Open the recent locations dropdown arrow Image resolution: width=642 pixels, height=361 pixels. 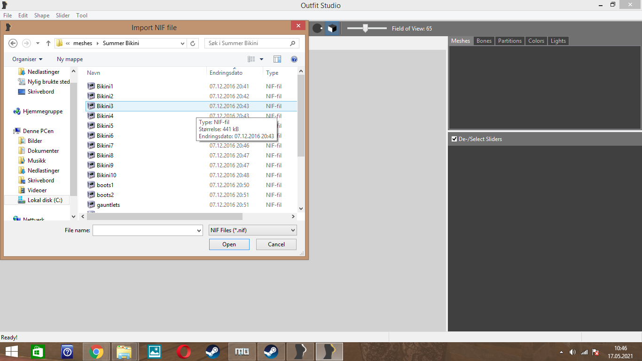pyautogui.click(x=38, y=43)
